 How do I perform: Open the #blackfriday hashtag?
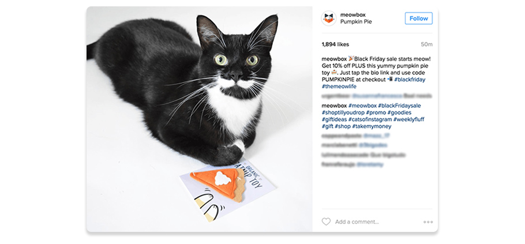pos(410,80)
